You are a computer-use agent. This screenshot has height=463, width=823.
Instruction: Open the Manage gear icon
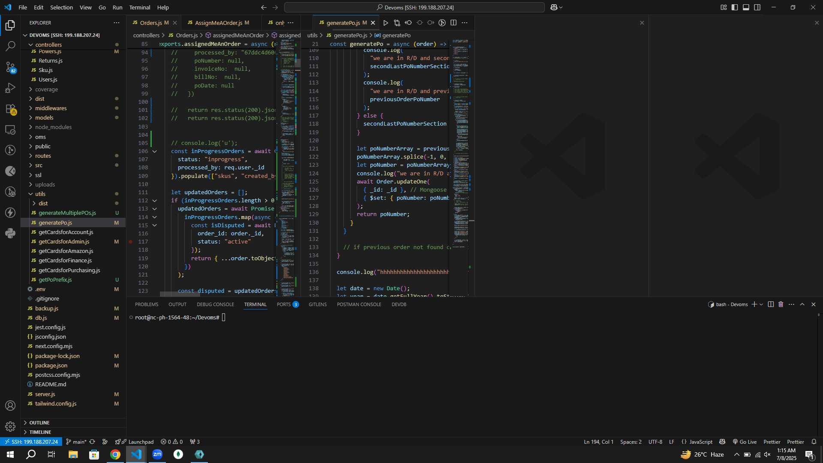pyautogui.click(x=10, y=427)
